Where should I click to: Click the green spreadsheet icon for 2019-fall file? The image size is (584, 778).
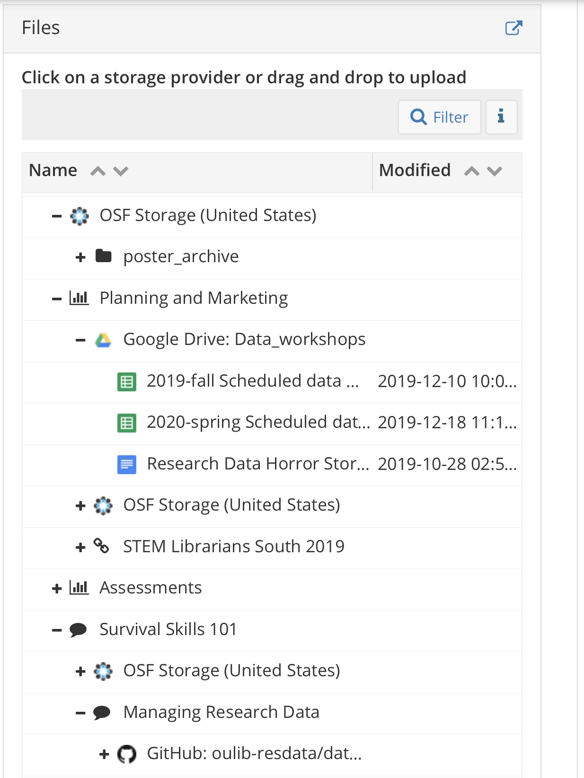click(127, 381)
